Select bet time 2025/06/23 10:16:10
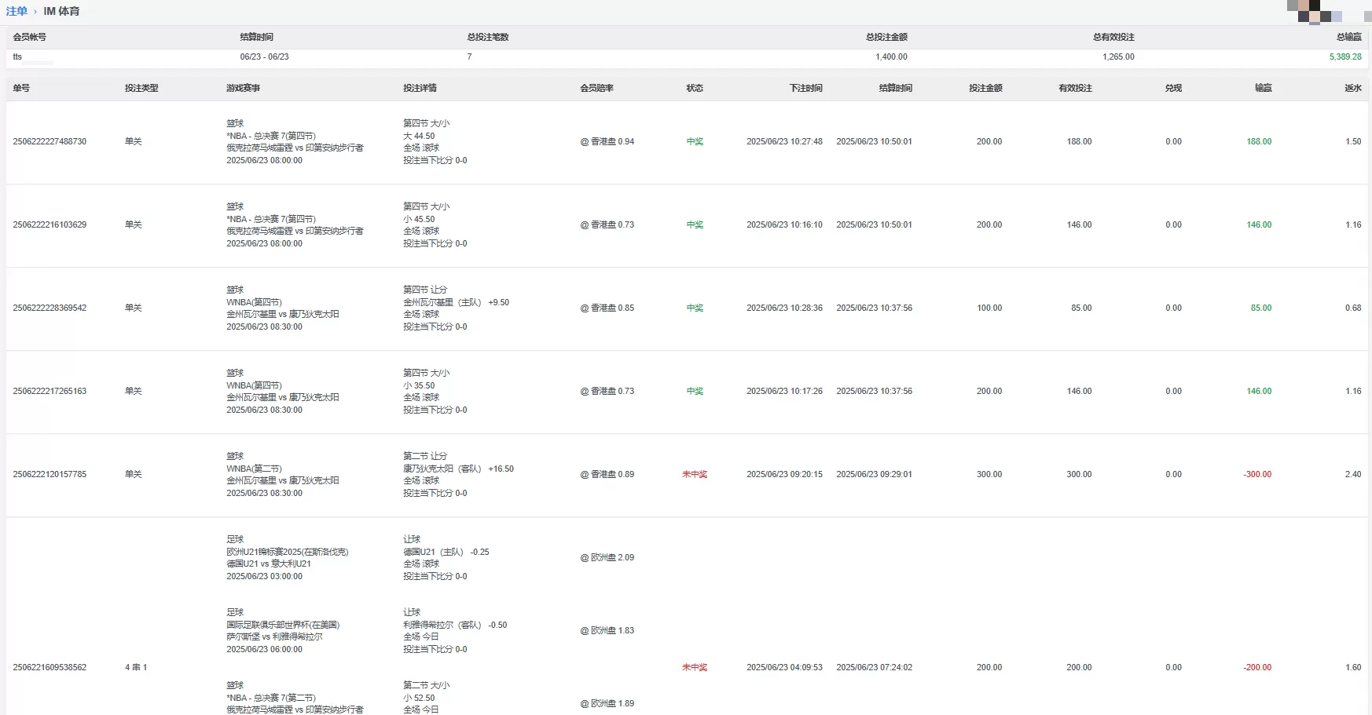The width and height of the screenshot is (1372, 715). click(784, 224)
